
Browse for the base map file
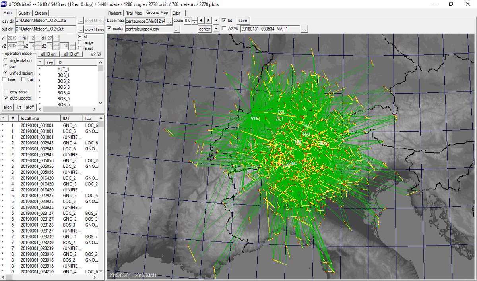(169, 20)
